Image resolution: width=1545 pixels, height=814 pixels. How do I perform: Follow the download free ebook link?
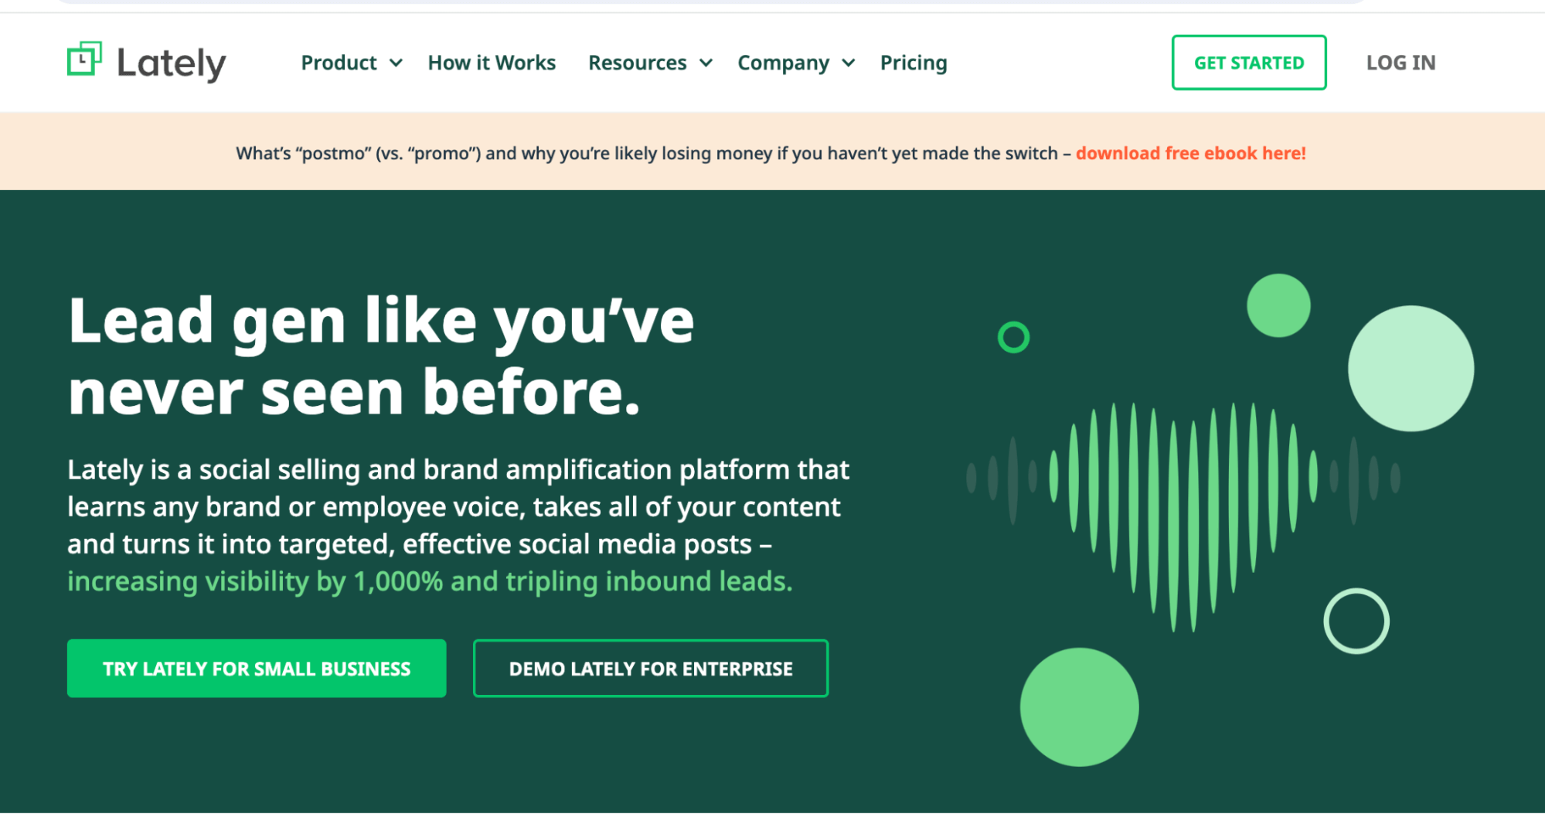[1190, 153]
